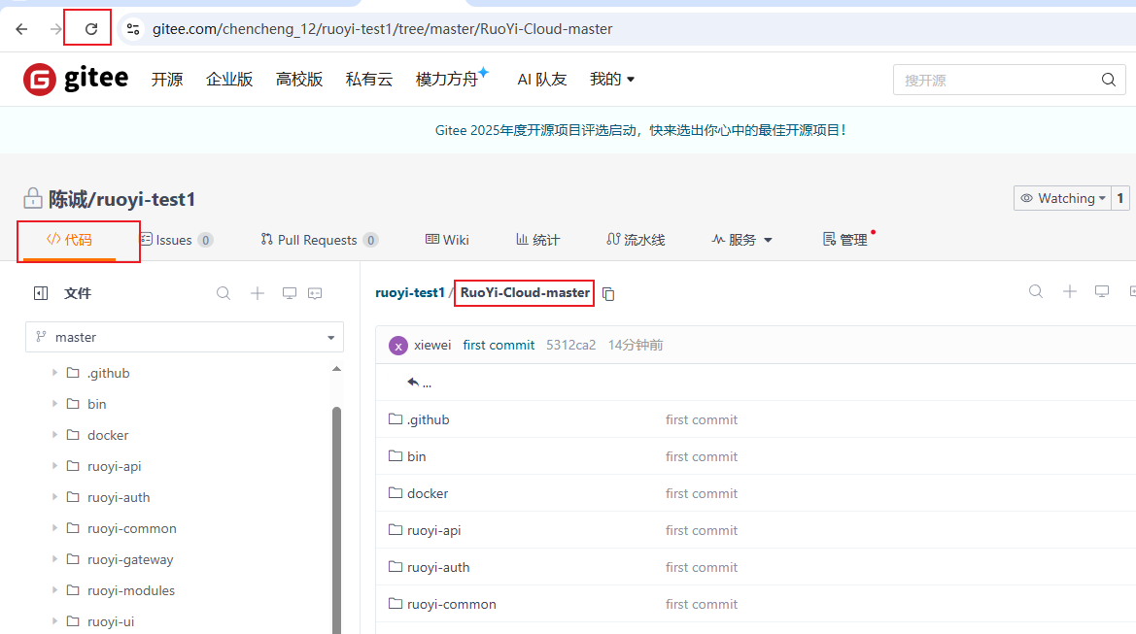Image resolution: width=1136 pixels, height=634 pixels.
Task: Search files icon in left file panel
Action: tap(224, 293)
